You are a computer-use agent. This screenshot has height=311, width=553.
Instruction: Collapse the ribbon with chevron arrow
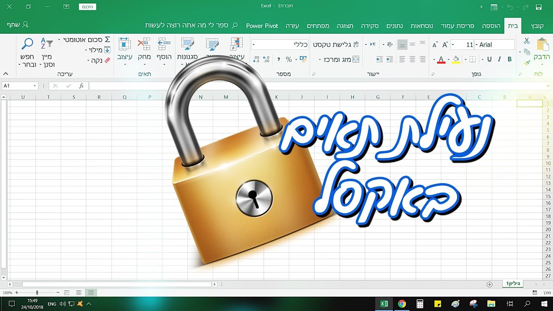[x=6, y=74]
